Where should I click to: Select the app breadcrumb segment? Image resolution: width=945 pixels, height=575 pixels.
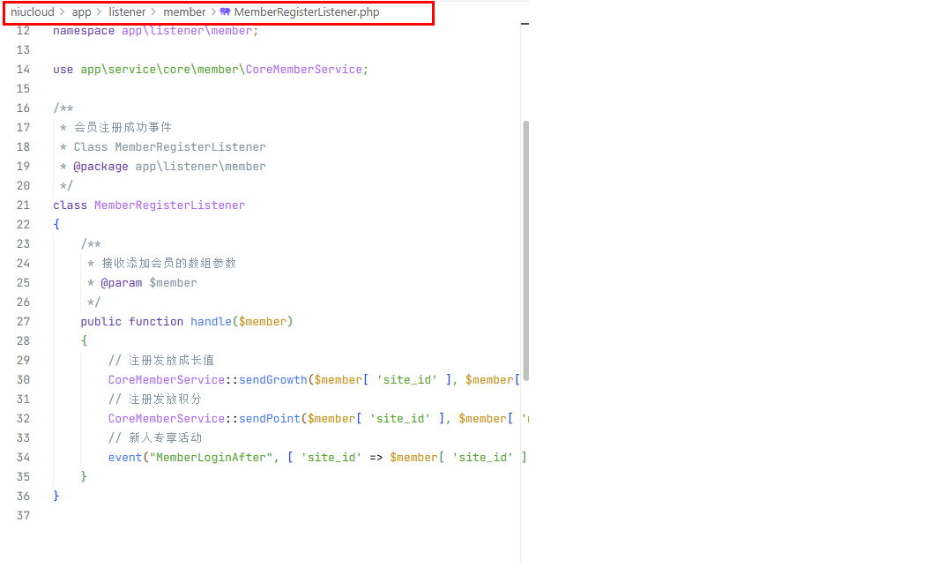pos(81,12)
